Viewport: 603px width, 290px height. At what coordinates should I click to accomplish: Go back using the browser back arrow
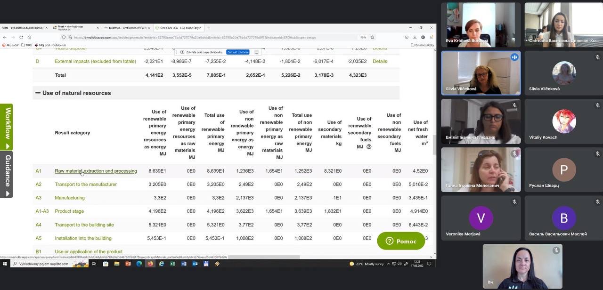(x=5, y=37)
